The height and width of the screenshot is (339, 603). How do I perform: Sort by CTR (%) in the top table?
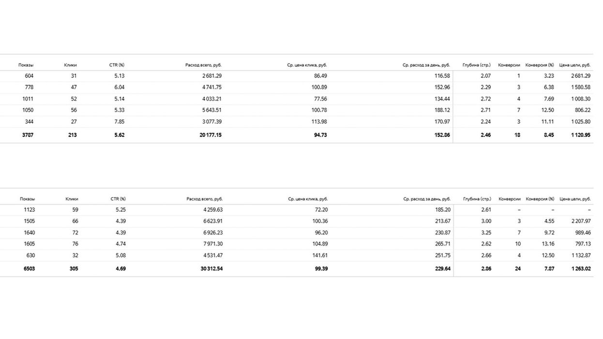click(117, 65)
